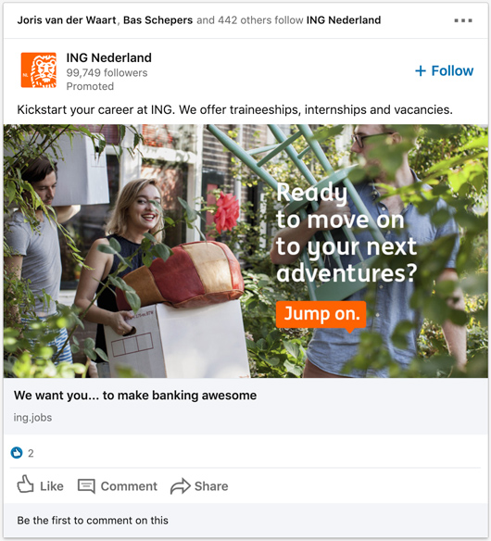This screenshot has height=541, width=491.
Task: Open ING Nederland company name link
Action: (x=108, y=57)
